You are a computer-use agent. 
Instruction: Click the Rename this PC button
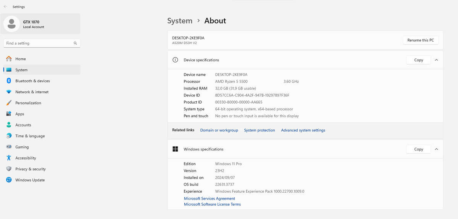click(x=421, y=40)
